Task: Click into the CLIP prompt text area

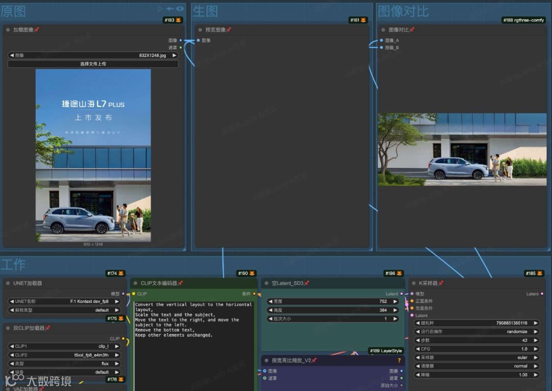Action: coord(194,345)
